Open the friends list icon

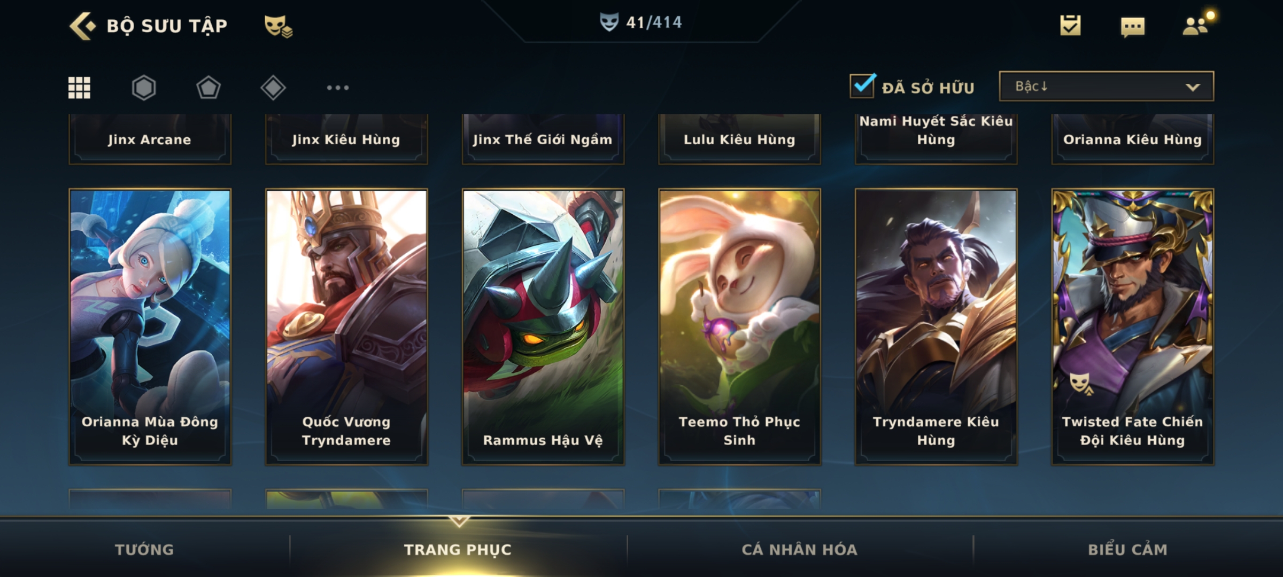coord(1196,25)
